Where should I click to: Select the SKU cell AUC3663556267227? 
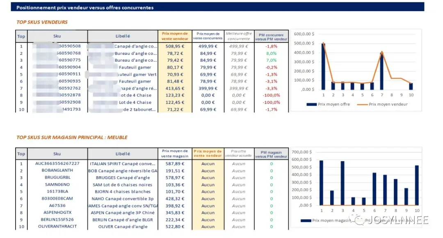tap(57, 163)
